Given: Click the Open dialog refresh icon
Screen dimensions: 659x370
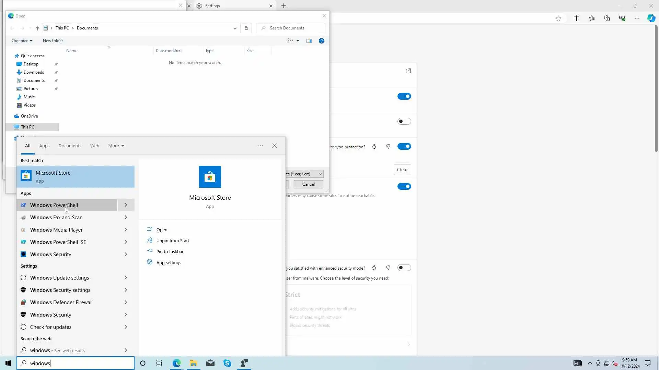Looking at the screenshot, I should [x=246, y=28].
